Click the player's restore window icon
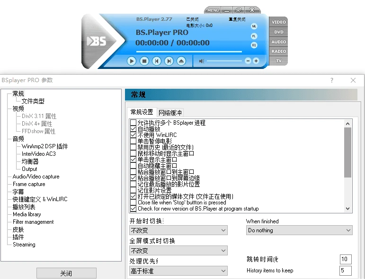Image resolution: width=365 pixels, height=279 pixels. pyautogui.click(x=239, y=10)
